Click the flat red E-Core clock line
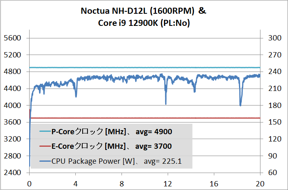 [x=145, y=118]
